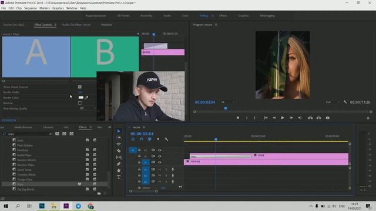The width and height of the screenshot is (376, 211).
Task: Open timeline display settings wrench
Action: [166, 139]
